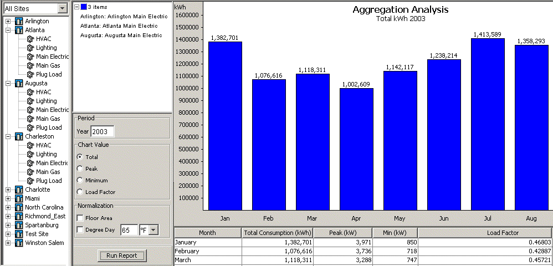Click the Arlington site building icon
The height and width of the screenshot is (266, 553).
point(19,21)
